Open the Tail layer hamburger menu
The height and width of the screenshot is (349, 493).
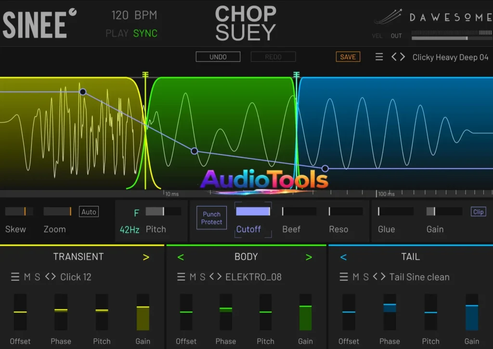[x=344, y=277]
